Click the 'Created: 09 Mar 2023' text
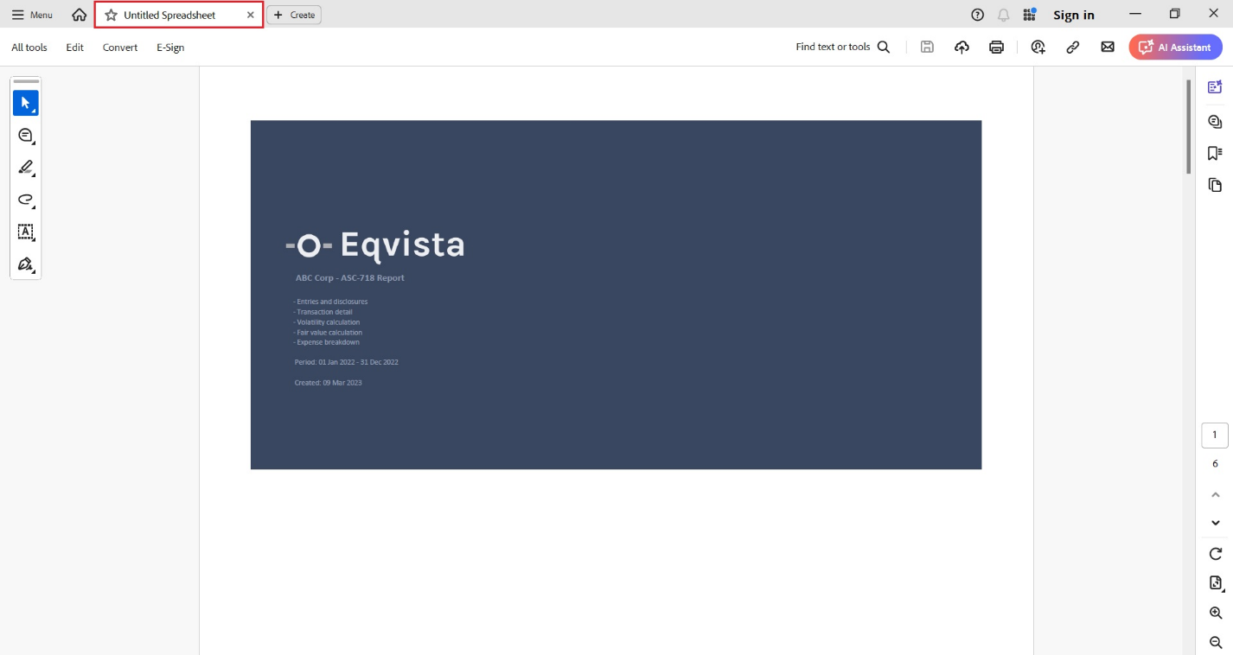 (x=328, y=382)
